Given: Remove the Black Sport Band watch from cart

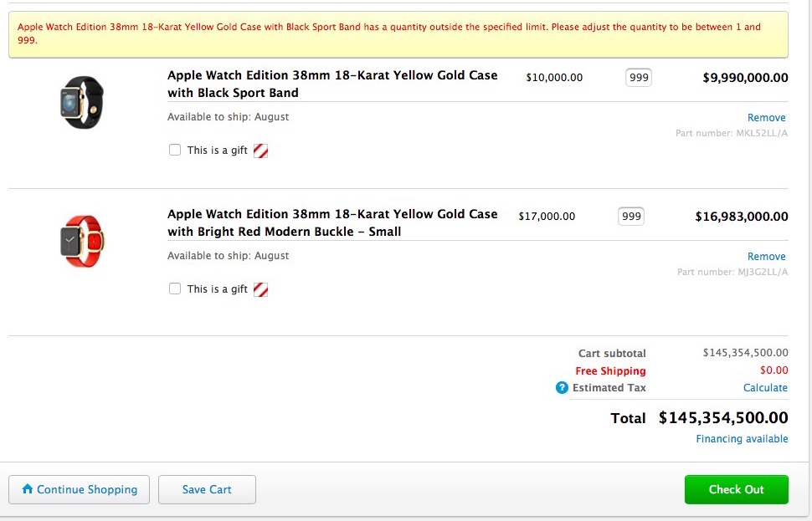Looking at the screenshot, I should (x=767, y=117).
